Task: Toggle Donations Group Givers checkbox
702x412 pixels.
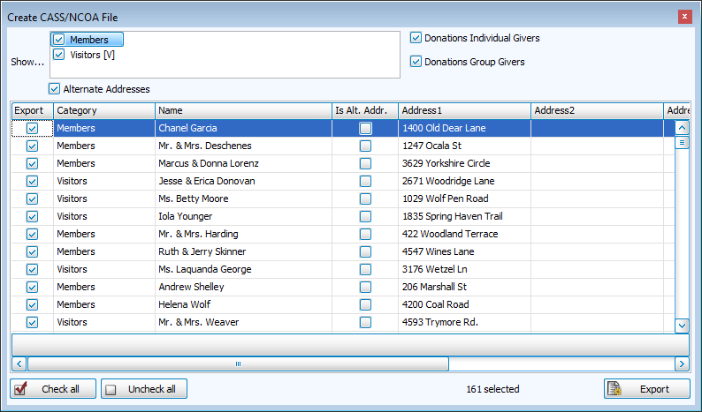Action: click(416, 62)
